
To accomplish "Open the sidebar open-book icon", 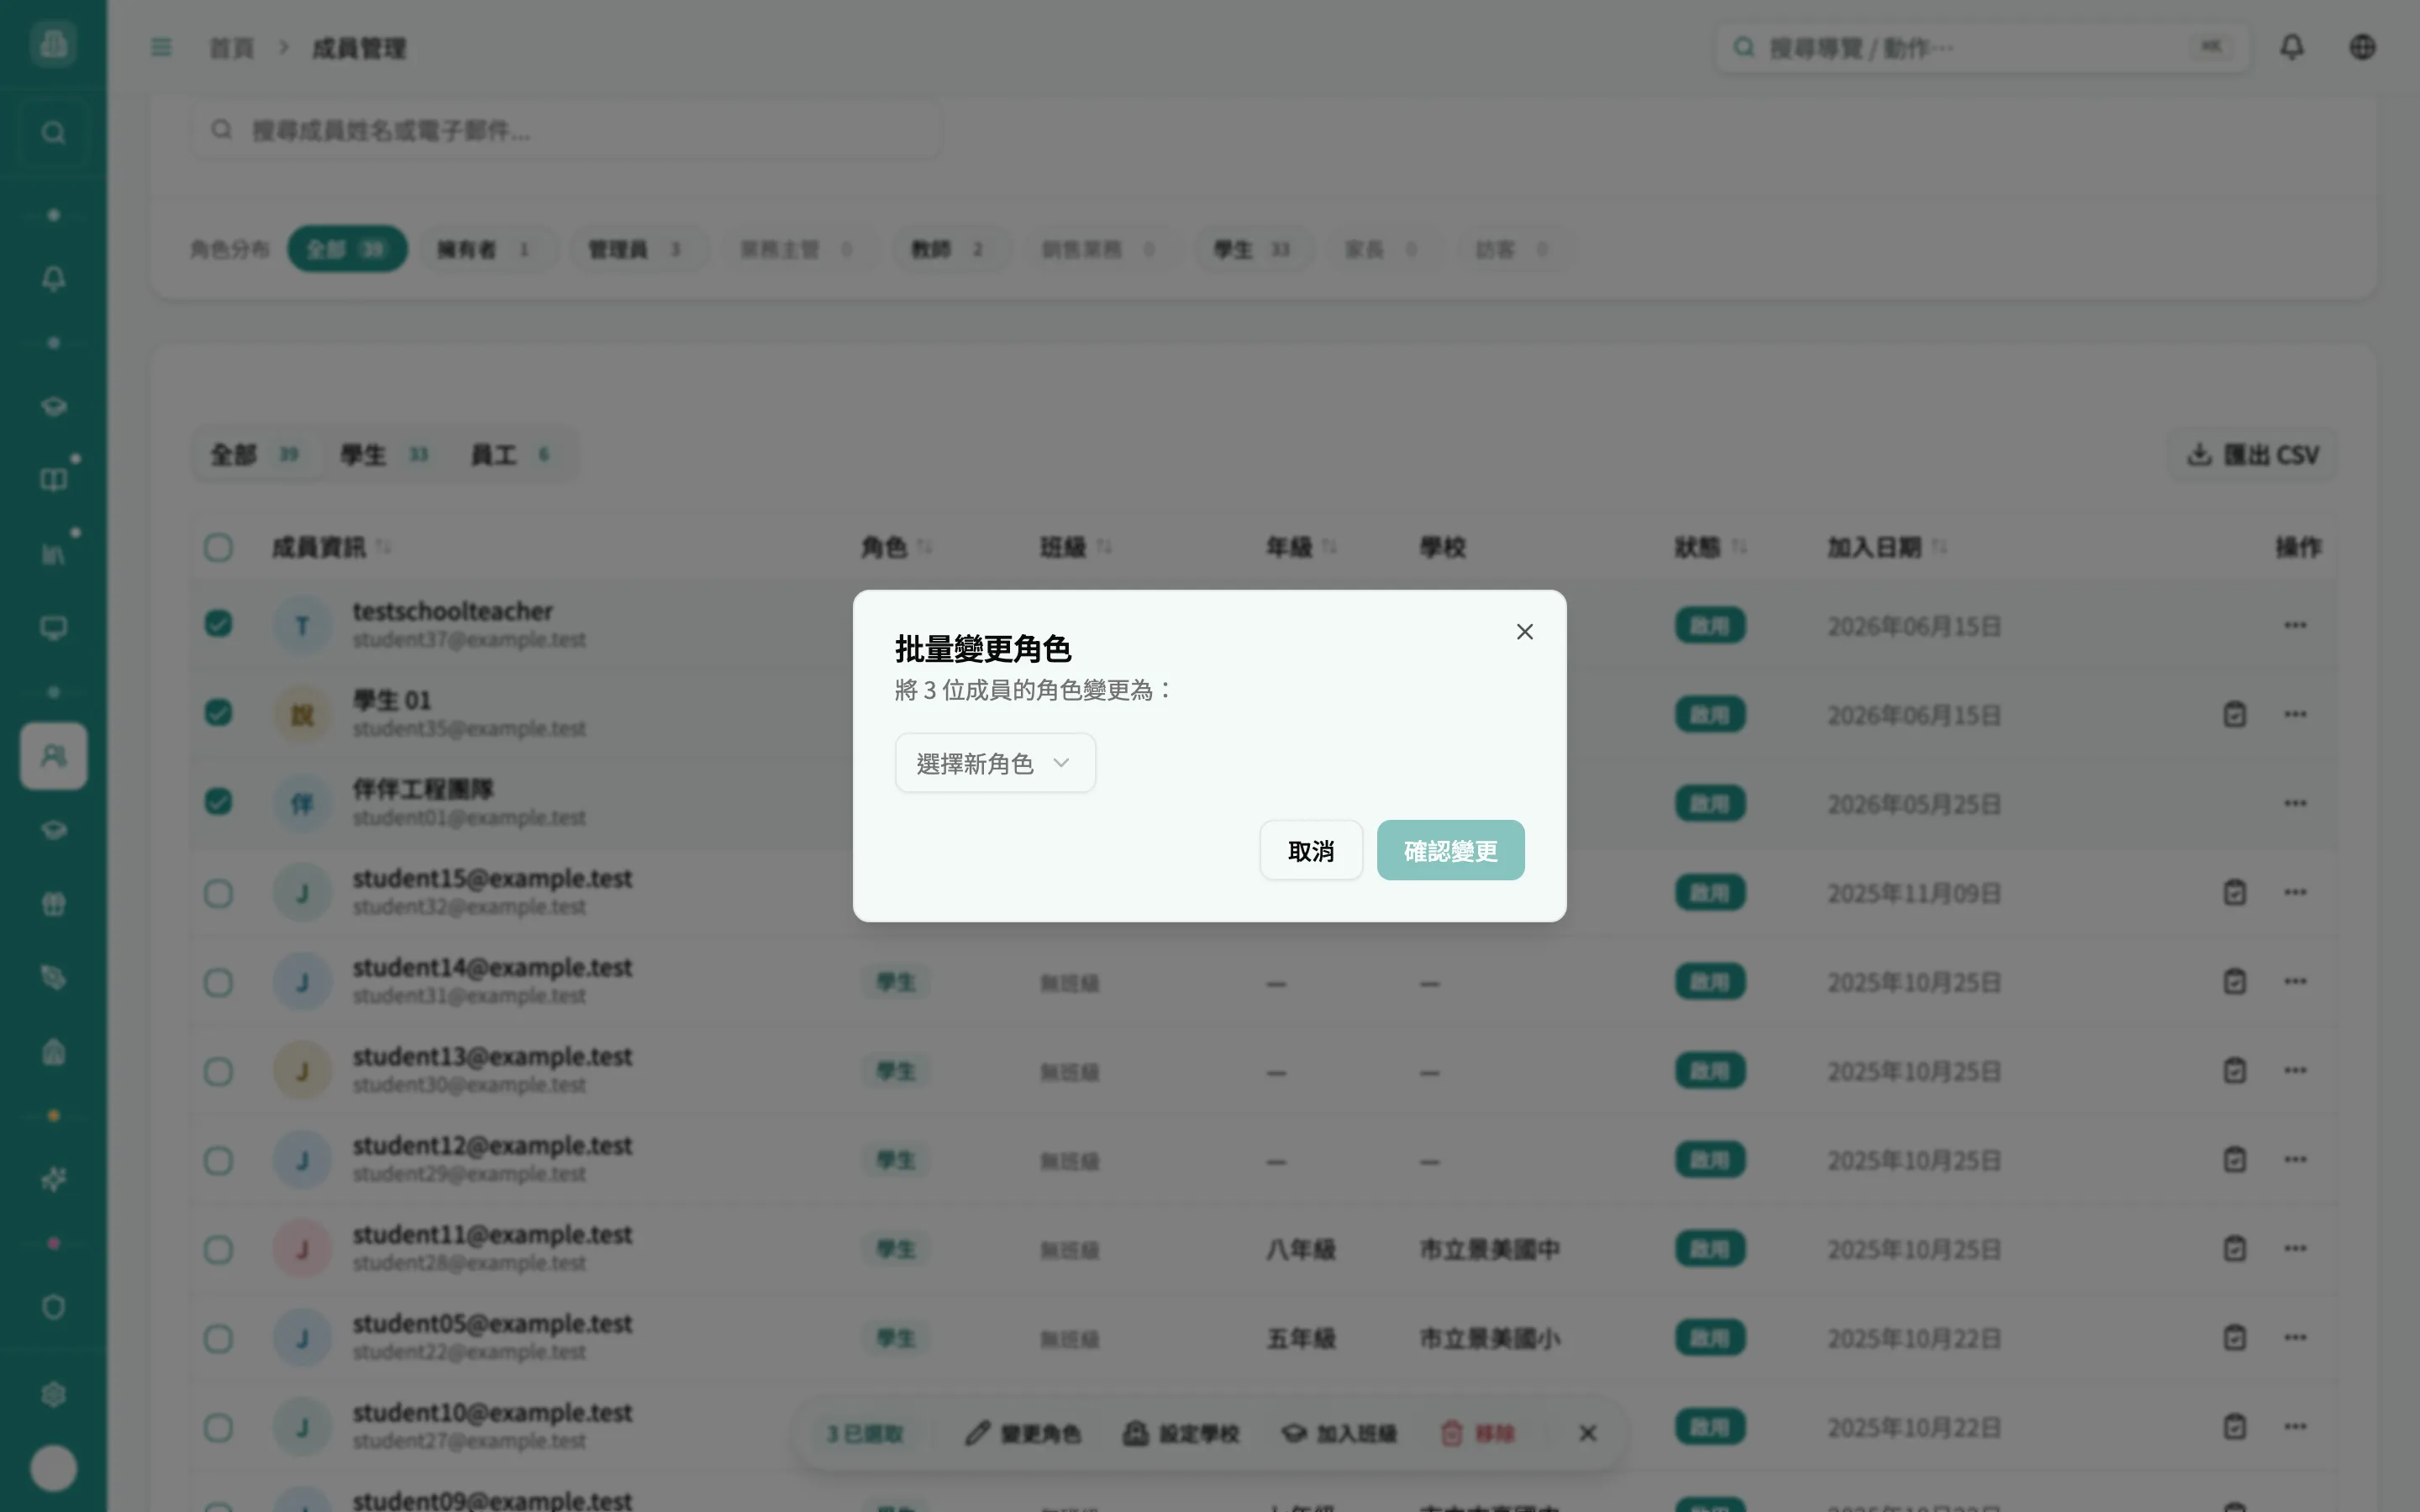I will pos(53,480).
